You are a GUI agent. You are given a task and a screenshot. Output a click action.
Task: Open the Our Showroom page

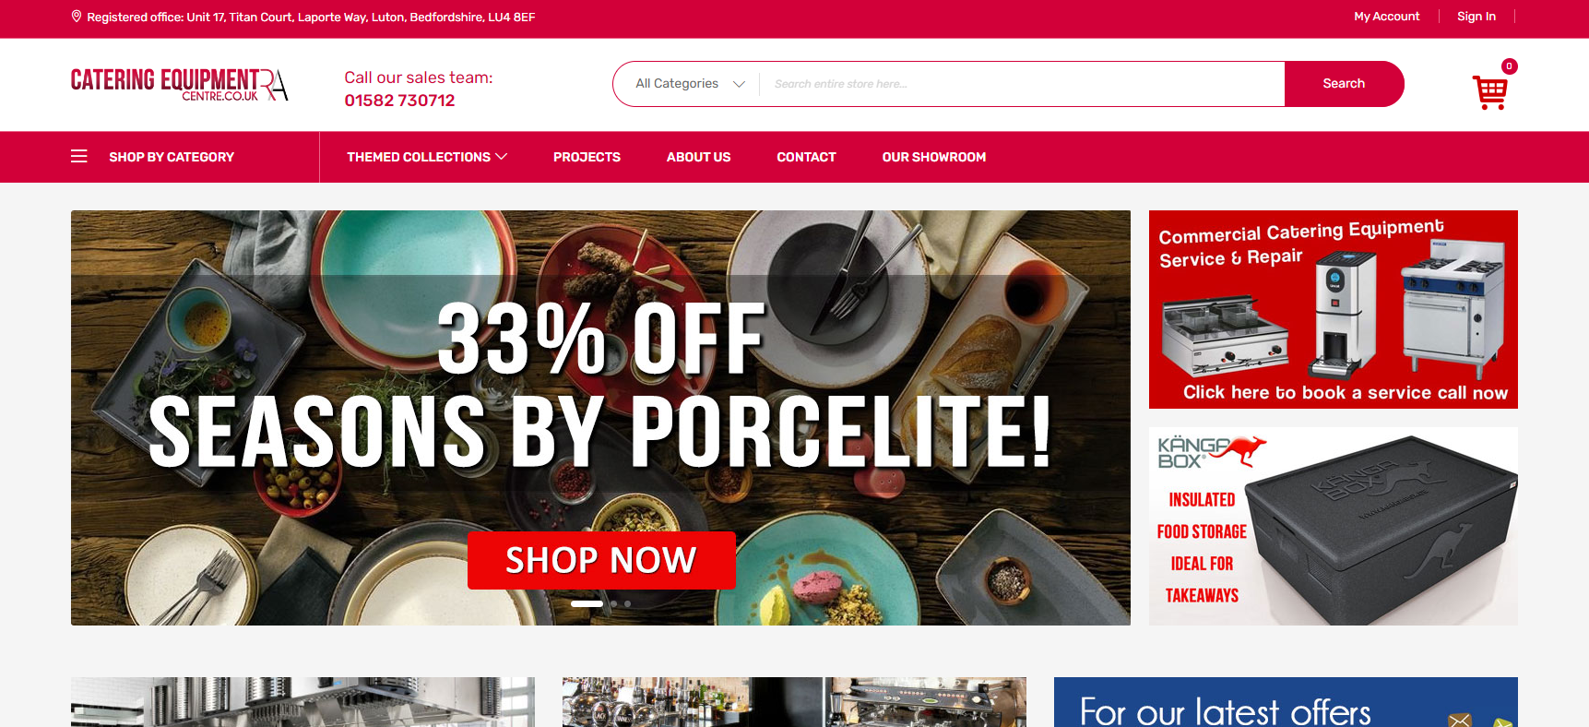(x=934, y=157)
